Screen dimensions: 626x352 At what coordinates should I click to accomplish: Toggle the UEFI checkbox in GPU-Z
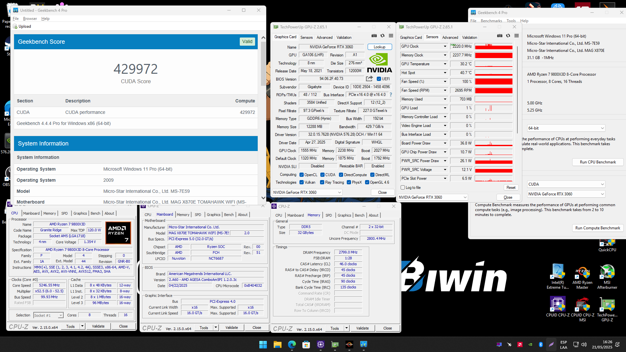379,79
